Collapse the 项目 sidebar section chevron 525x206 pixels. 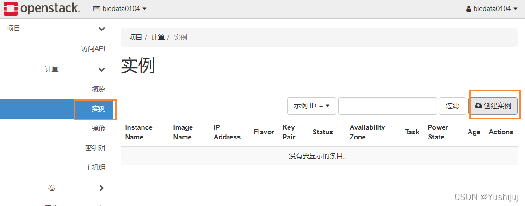pyautogui.click(x=102, y=29)
